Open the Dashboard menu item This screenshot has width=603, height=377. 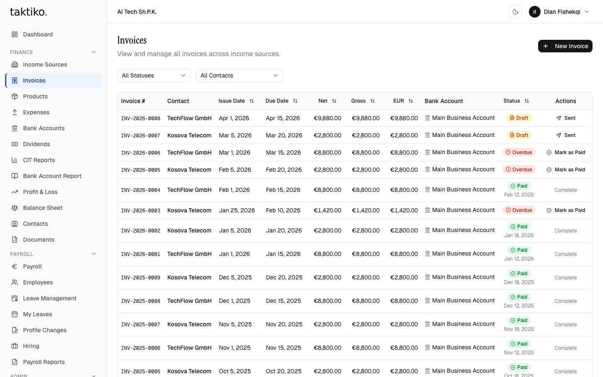point(38,34)
